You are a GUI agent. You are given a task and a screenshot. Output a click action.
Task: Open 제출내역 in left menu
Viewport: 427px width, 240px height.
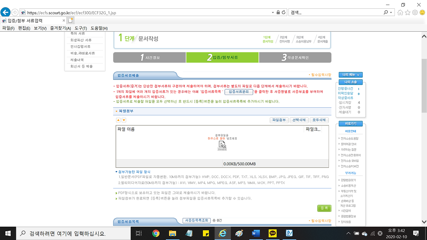pyautogui.click(x=77, y=60)
